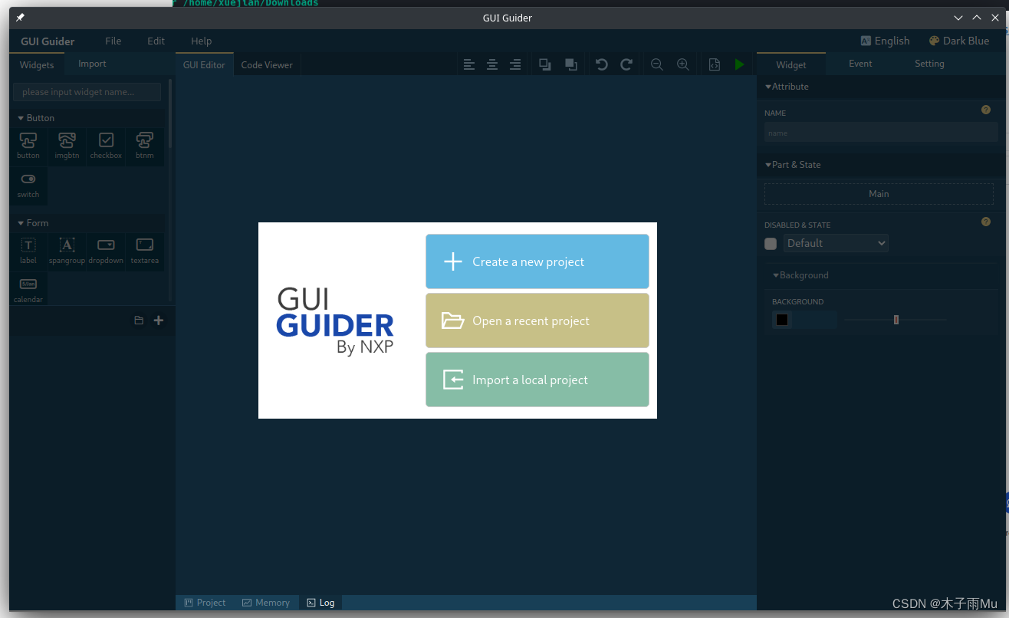Click Create a new project
Viewport: 1009px width, 618px height.
tap(537, 261)
